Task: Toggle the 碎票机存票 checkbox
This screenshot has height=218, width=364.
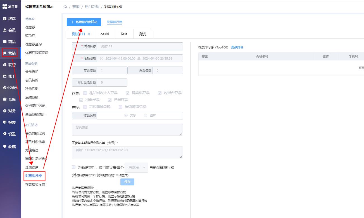Action: coord(128,93)
